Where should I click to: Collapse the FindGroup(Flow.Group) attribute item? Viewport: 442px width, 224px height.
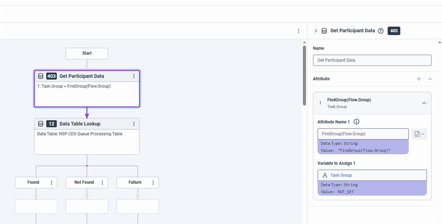[424, 103]
